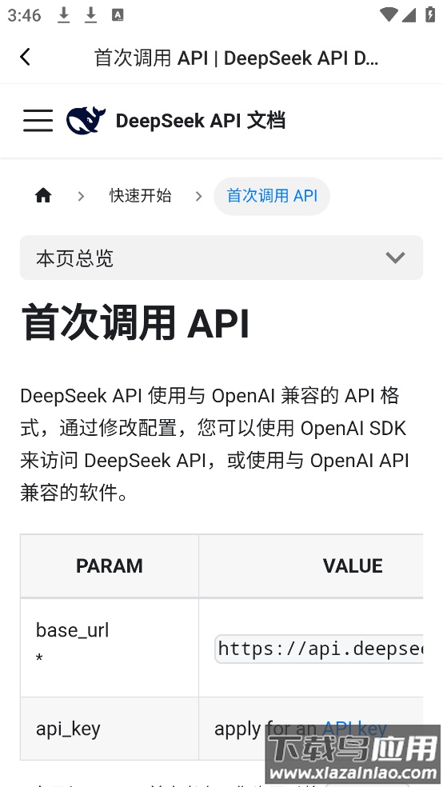
Task: Tap the Wi-Fi status icon
Action: 389,14
